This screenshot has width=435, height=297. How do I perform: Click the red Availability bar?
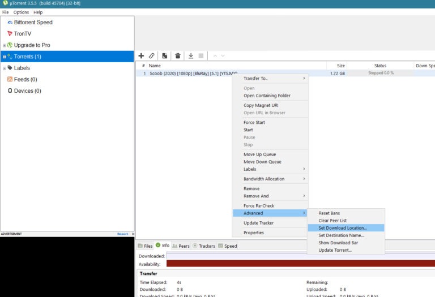tap(300, 264)
